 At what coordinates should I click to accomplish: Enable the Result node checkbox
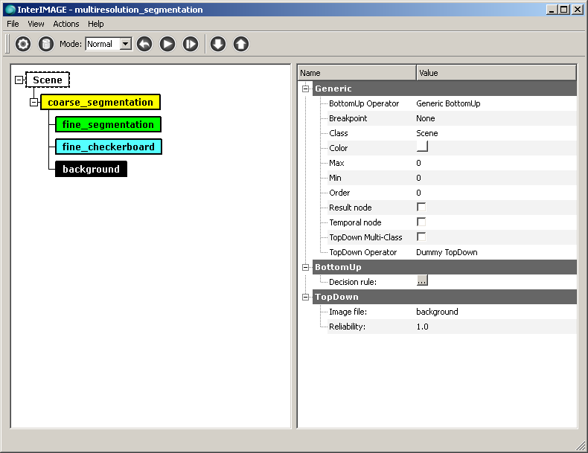point(421,207)
